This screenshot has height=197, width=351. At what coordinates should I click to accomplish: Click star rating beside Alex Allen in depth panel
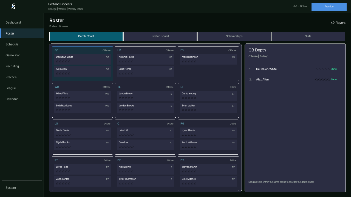coord(322,80)
